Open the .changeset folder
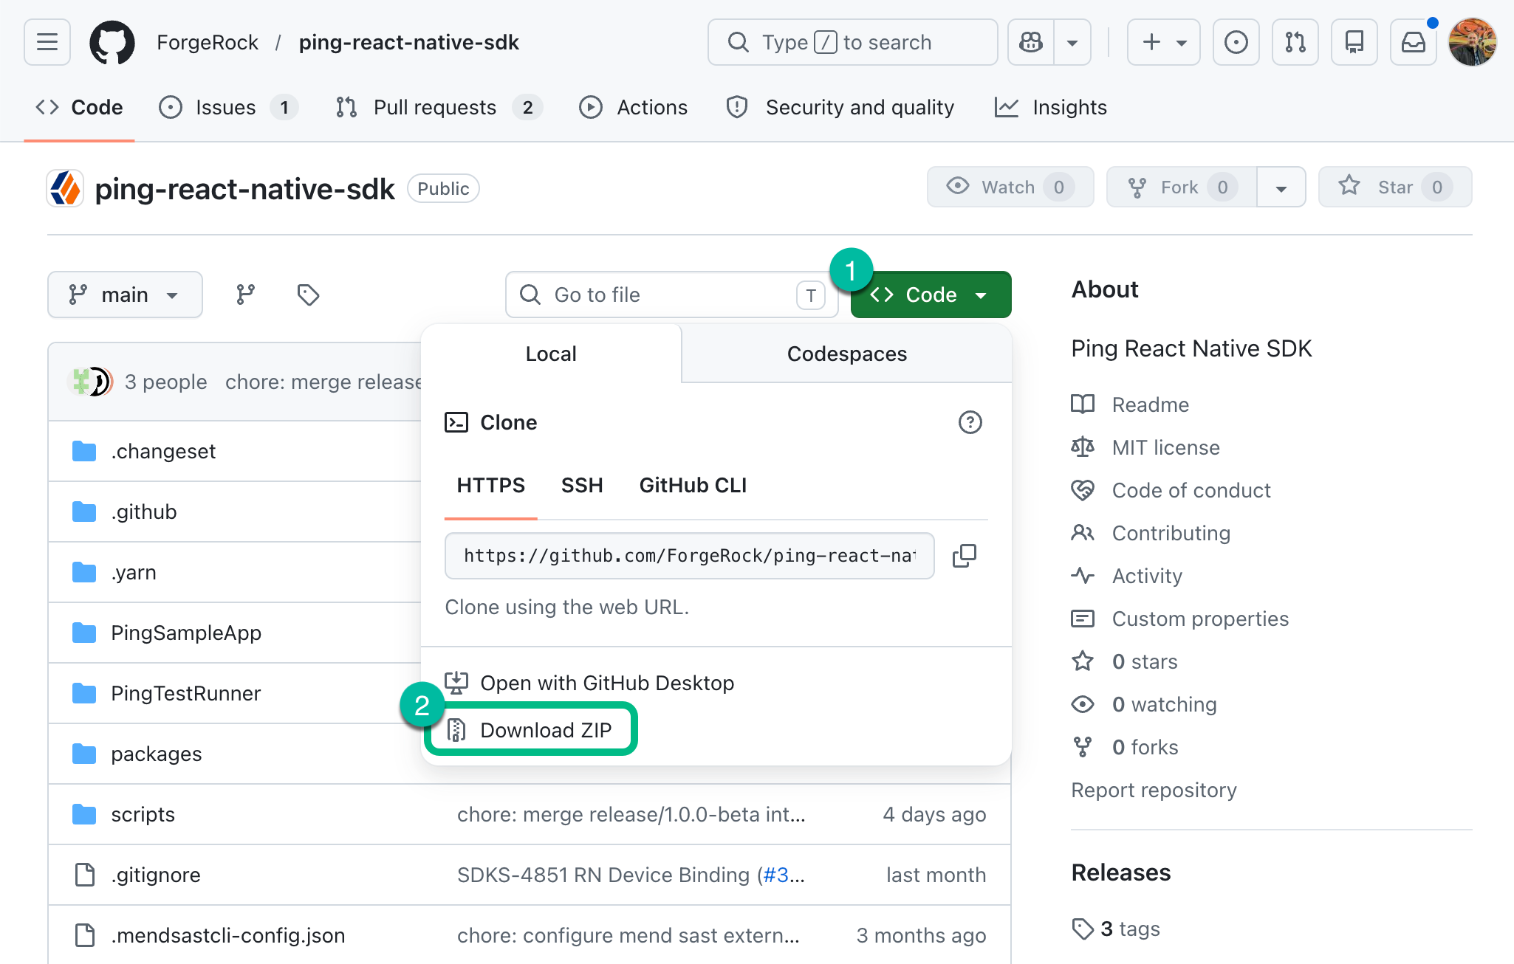 (x=163, y=451)
